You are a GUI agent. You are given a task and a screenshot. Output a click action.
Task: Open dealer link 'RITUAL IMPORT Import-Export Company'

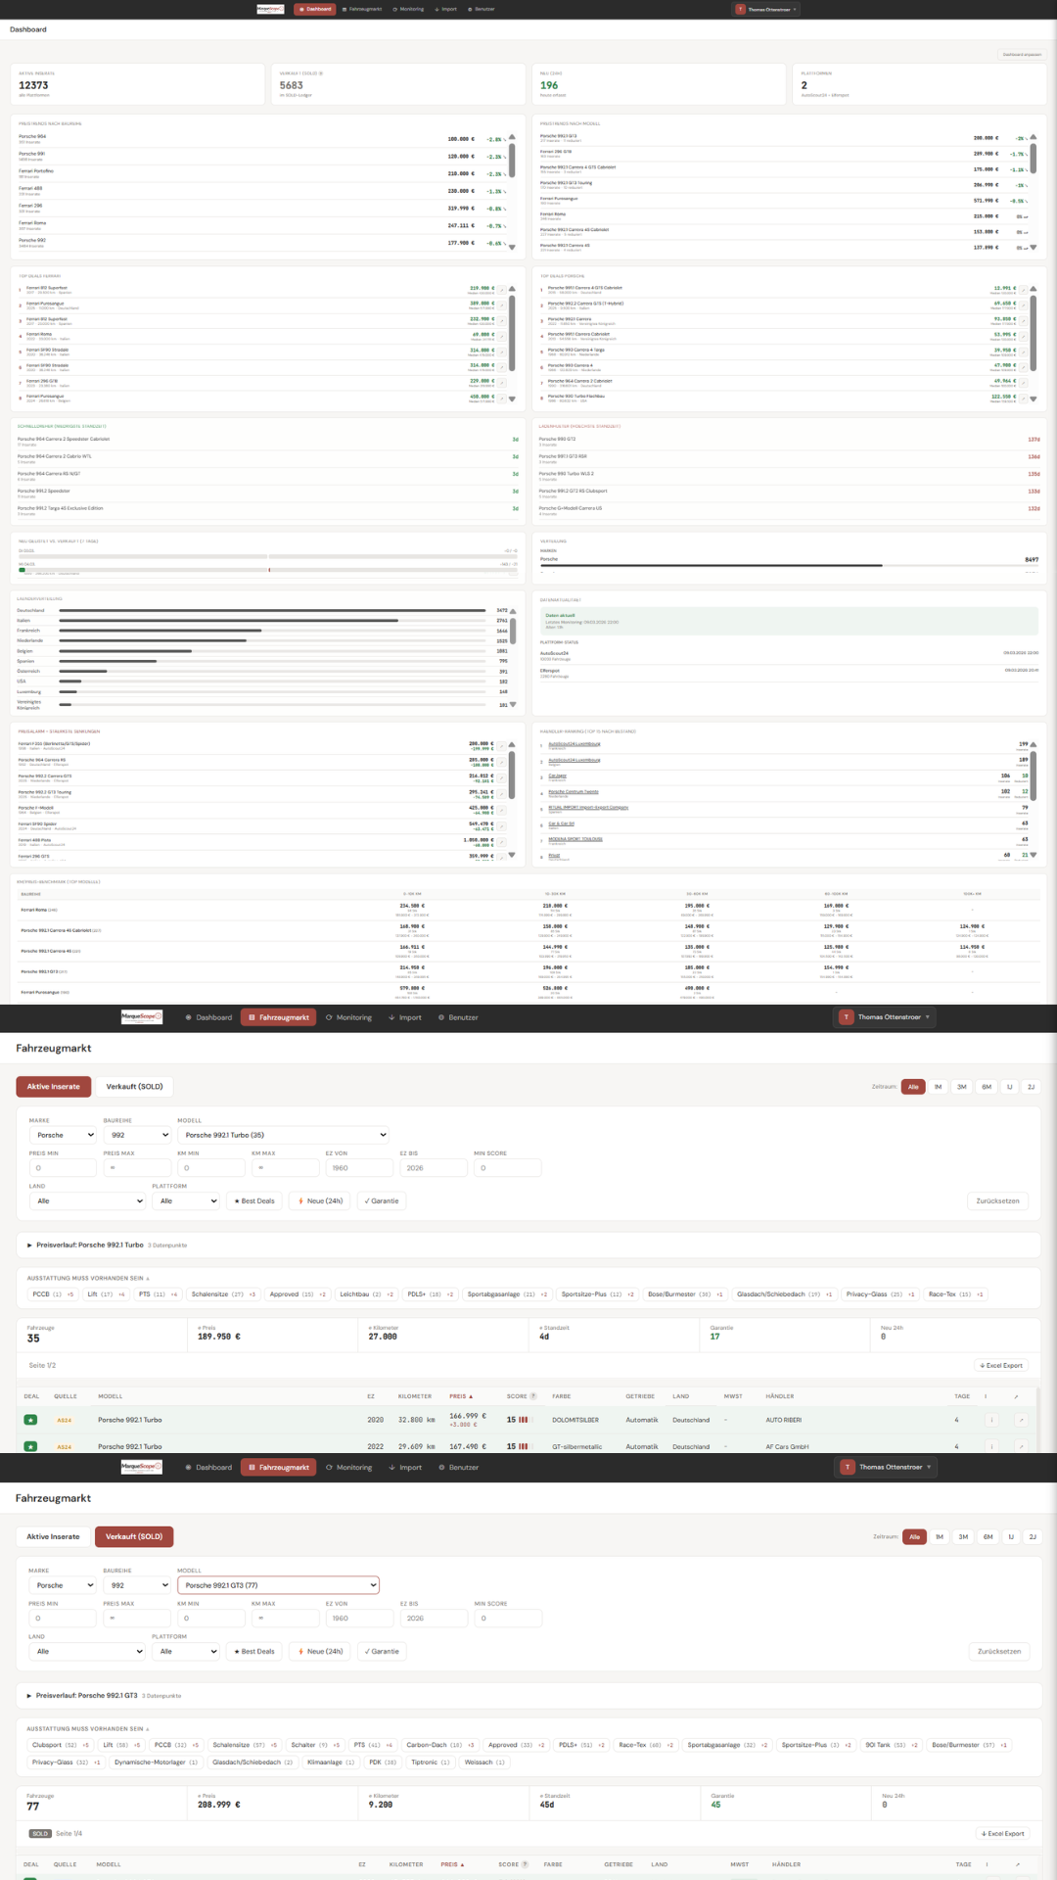click(x=588, y=807)
